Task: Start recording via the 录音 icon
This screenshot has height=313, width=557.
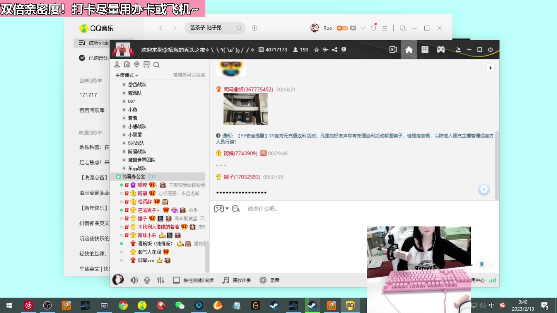Action: click(263, 280)
